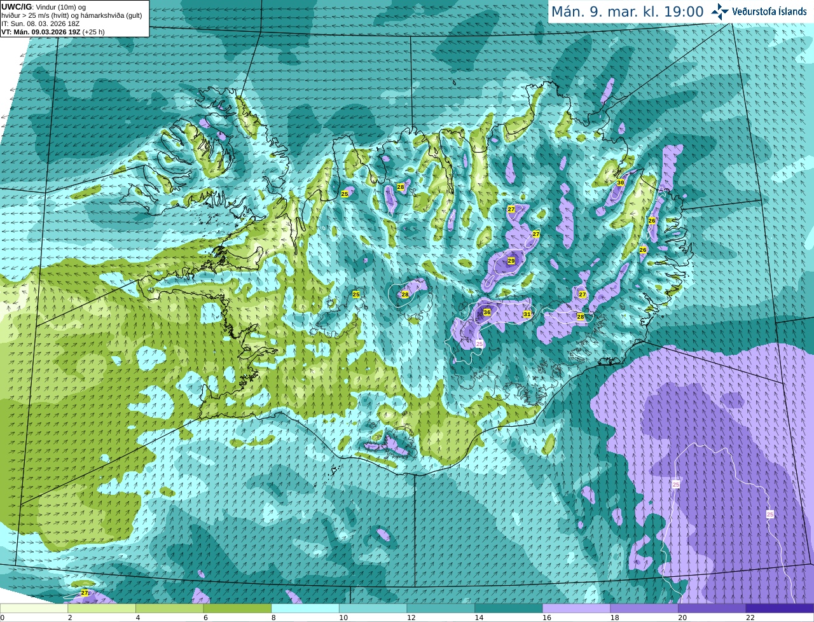The height and width of the screenshot is (622, 814).
Task: Click the scale number 8 on the color bar
Action: [273, 618]
